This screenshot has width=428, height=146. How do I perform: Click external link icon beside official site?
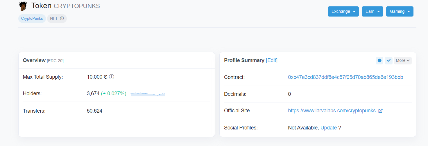[380, 111]
